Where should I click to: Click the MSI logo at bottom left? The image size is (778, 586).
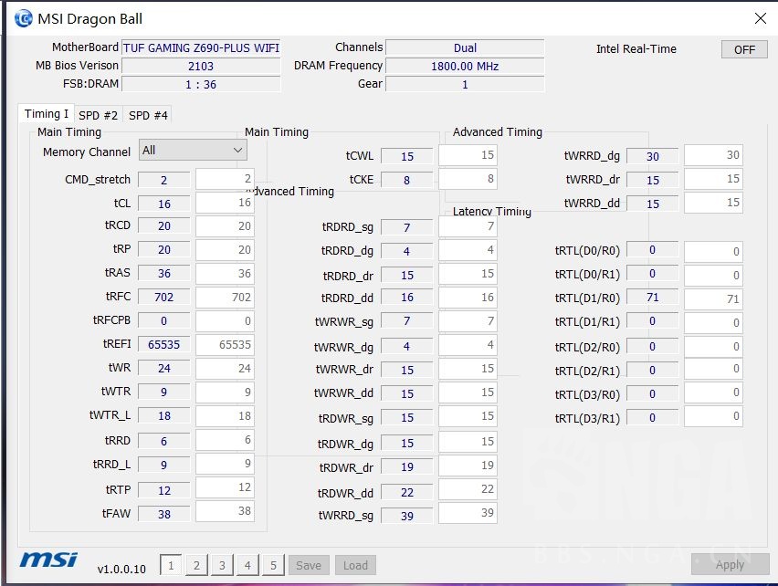point(48,560)
